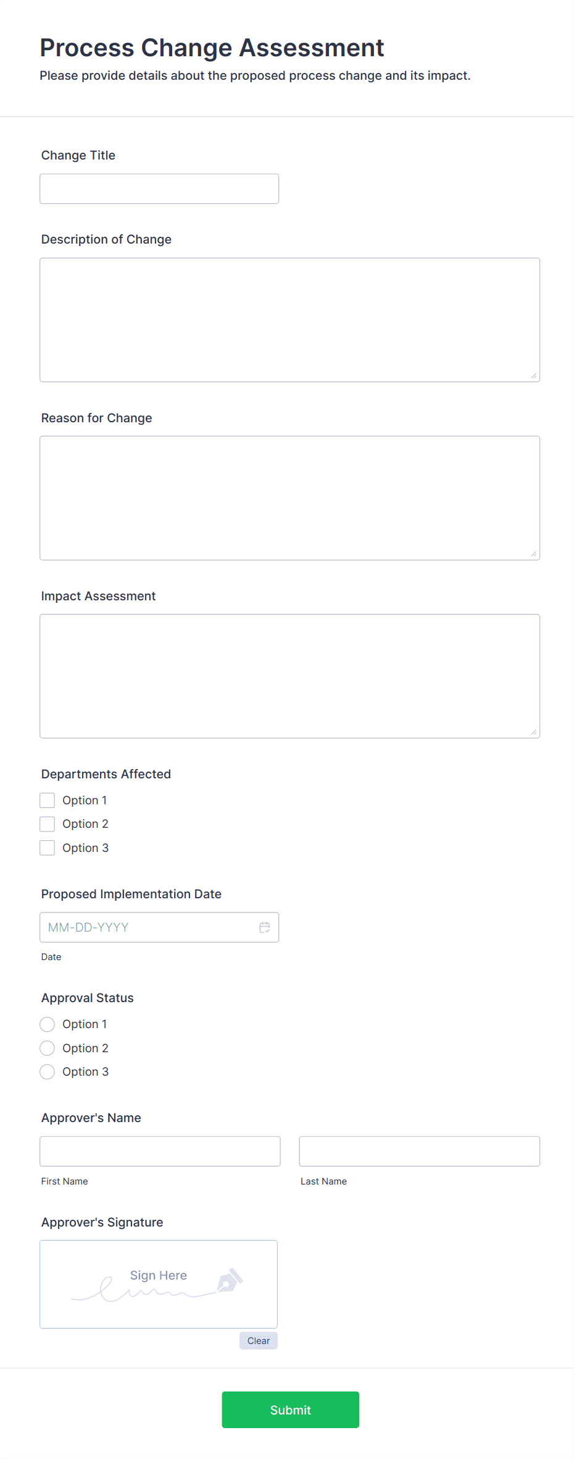574x1459 pixels.
Task: Click the Process Change Assessment heading
Action: (x=212, y=48)
